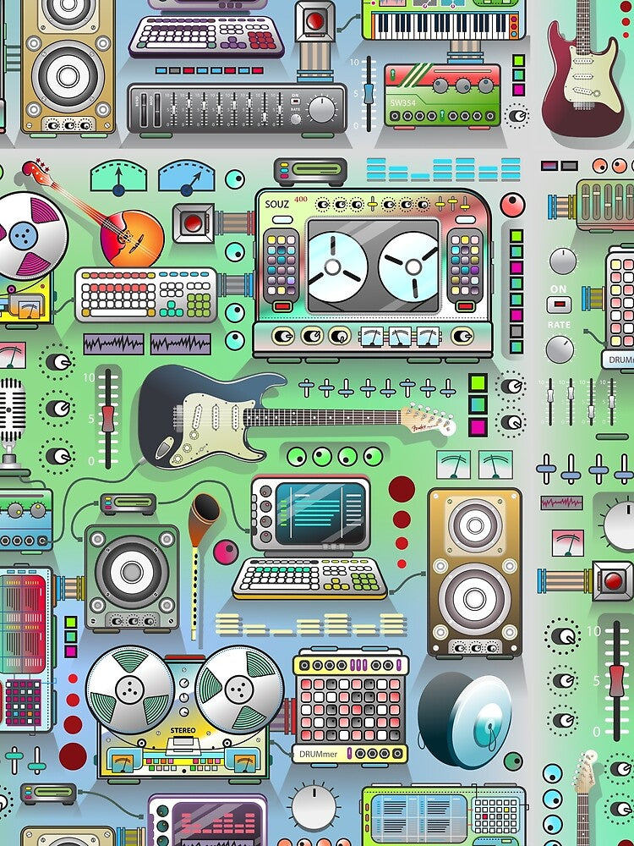Toggle the ON switch above RATE
Image resolution: width=634 pixels, height=846 pixels.
(x=559, y=305)
